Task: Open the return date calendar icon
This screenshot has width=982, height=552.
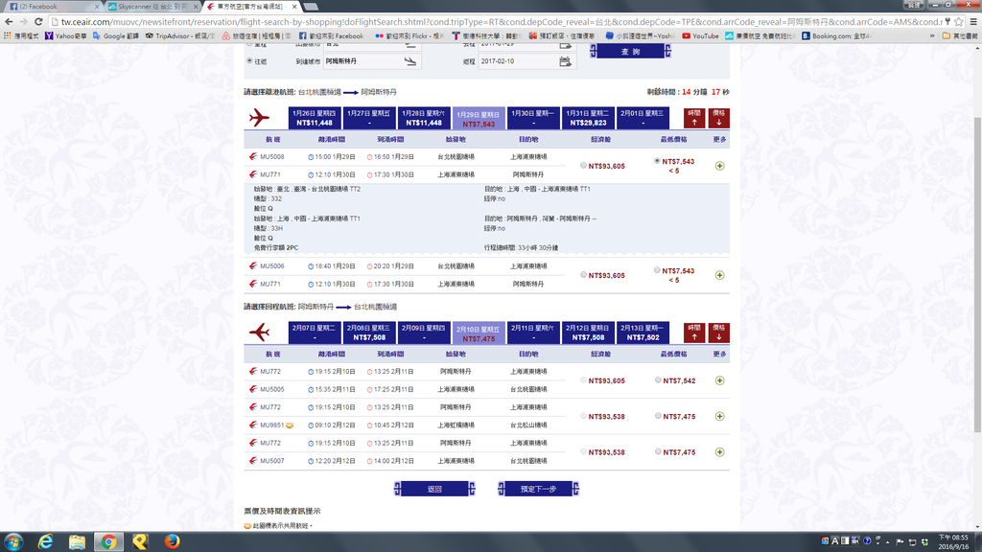Action: coord(565,61)
